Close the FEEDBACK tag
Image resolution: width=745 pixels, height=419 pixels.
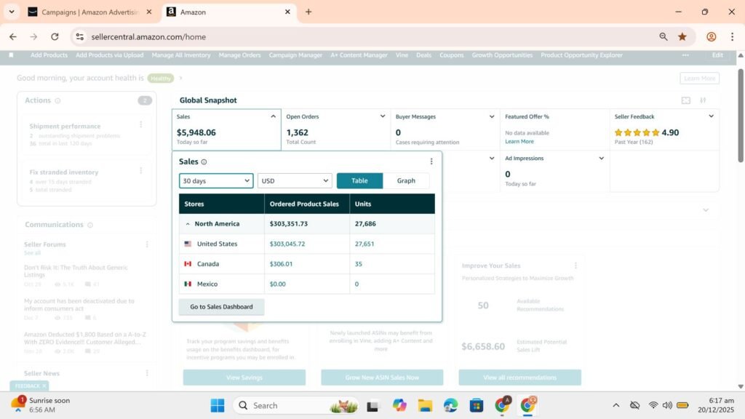pyautogui.click(x=44, y=386)
